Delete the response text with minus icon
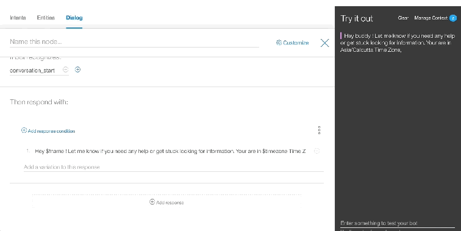This screenshot has width=461, height=231. pos(316,151)
